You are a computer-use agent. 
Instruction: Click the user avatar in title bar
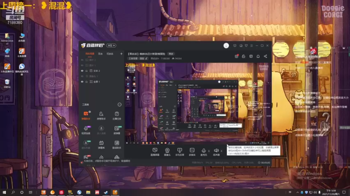(x=226, y=46)
